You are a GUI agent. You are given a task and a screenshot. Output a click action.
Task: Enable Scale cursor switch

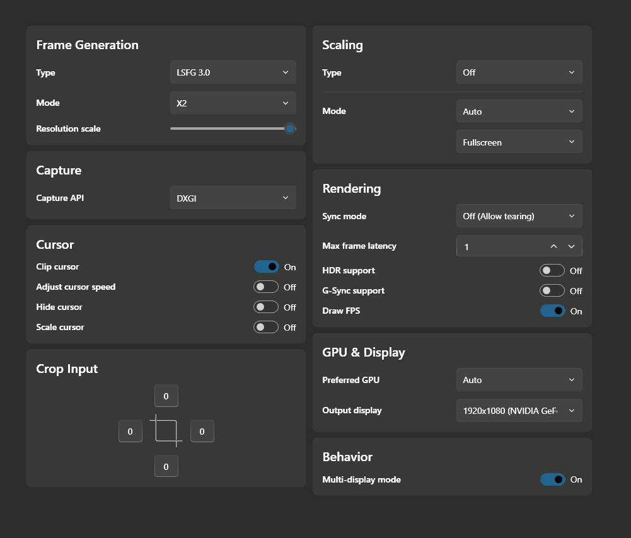(266, 328)
